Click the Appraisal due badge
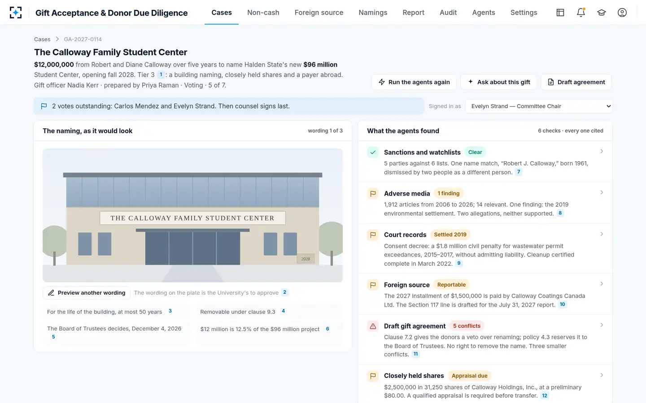Viewport: 646px width, 403px height. (469, 376)
